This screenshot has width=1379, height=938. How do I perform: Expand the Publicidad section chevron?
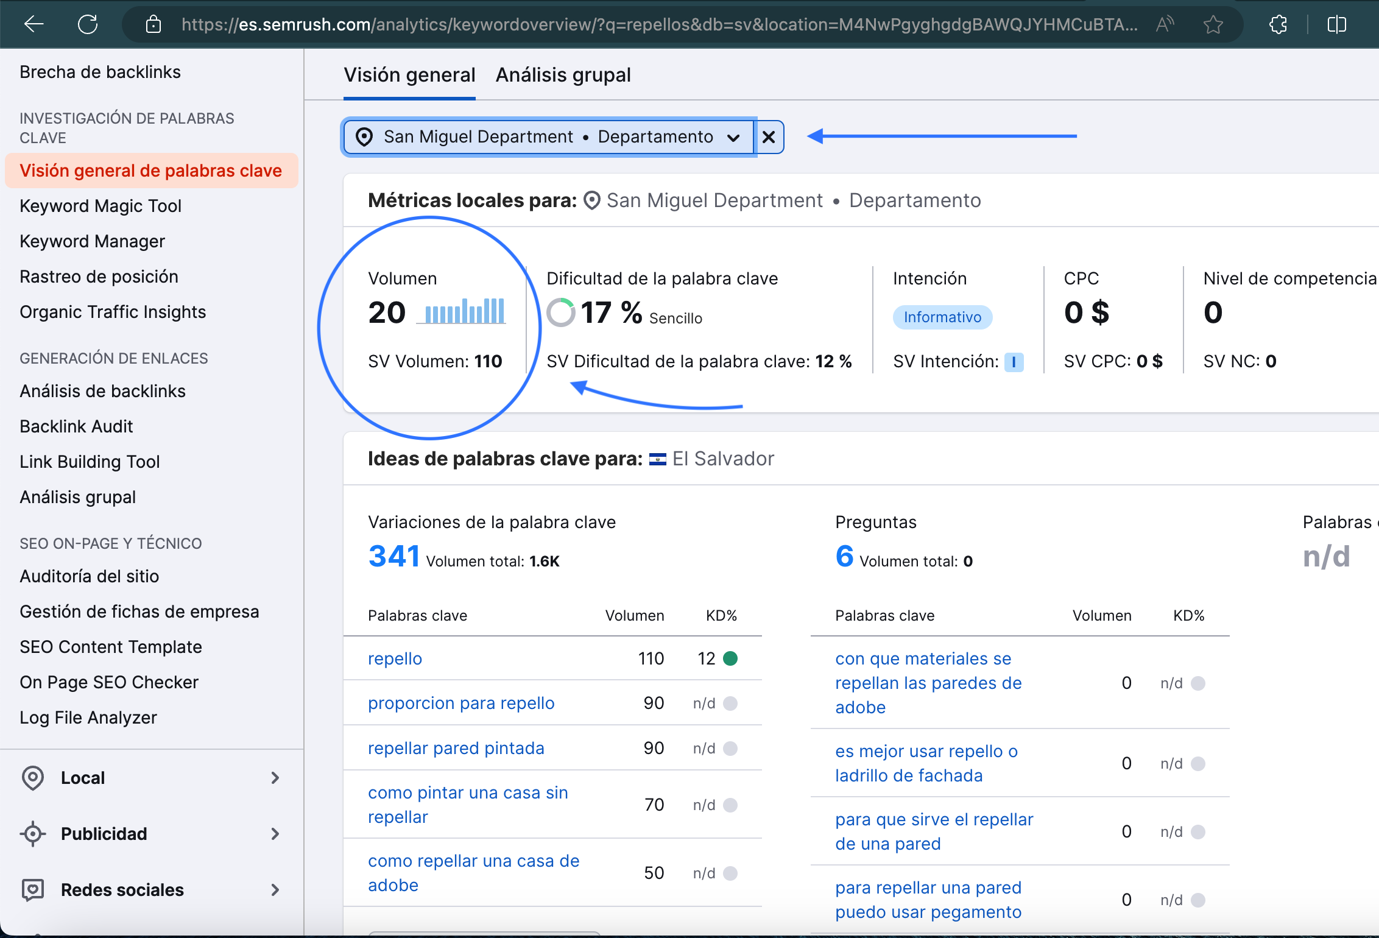pyautogui.click(x=275, y=834)
